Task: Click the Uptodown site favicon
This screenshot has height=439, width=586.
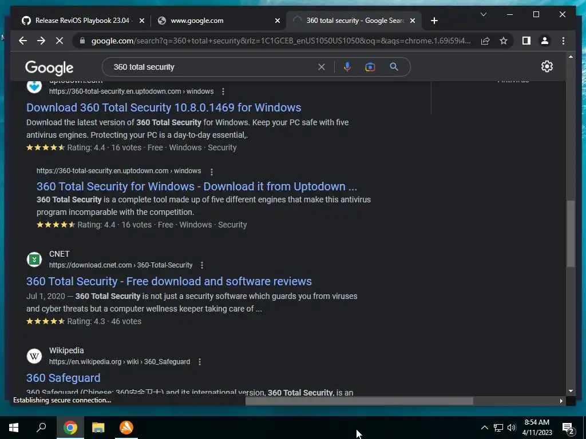Action: pos(34,87)
